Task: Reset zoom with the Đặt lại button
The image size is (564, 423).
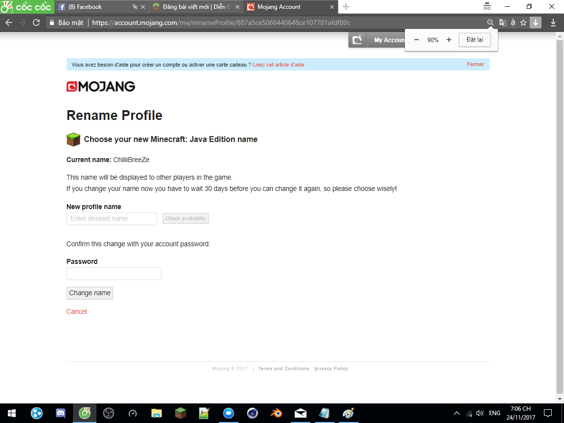Action: coord(475,40)
